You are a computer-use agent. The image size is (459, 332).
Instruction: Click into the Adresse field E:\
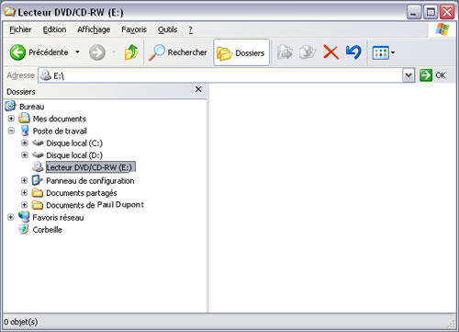point(220,75)
